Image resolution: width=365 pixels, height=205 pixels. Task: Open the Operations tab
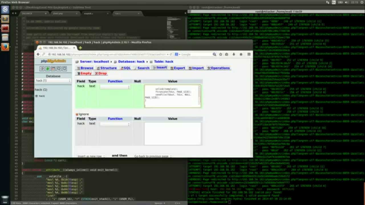[218, 68]
